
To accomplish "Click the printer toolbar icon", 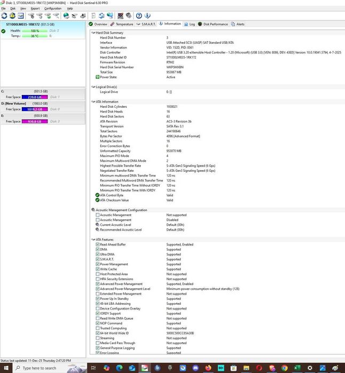I will 83,15.
